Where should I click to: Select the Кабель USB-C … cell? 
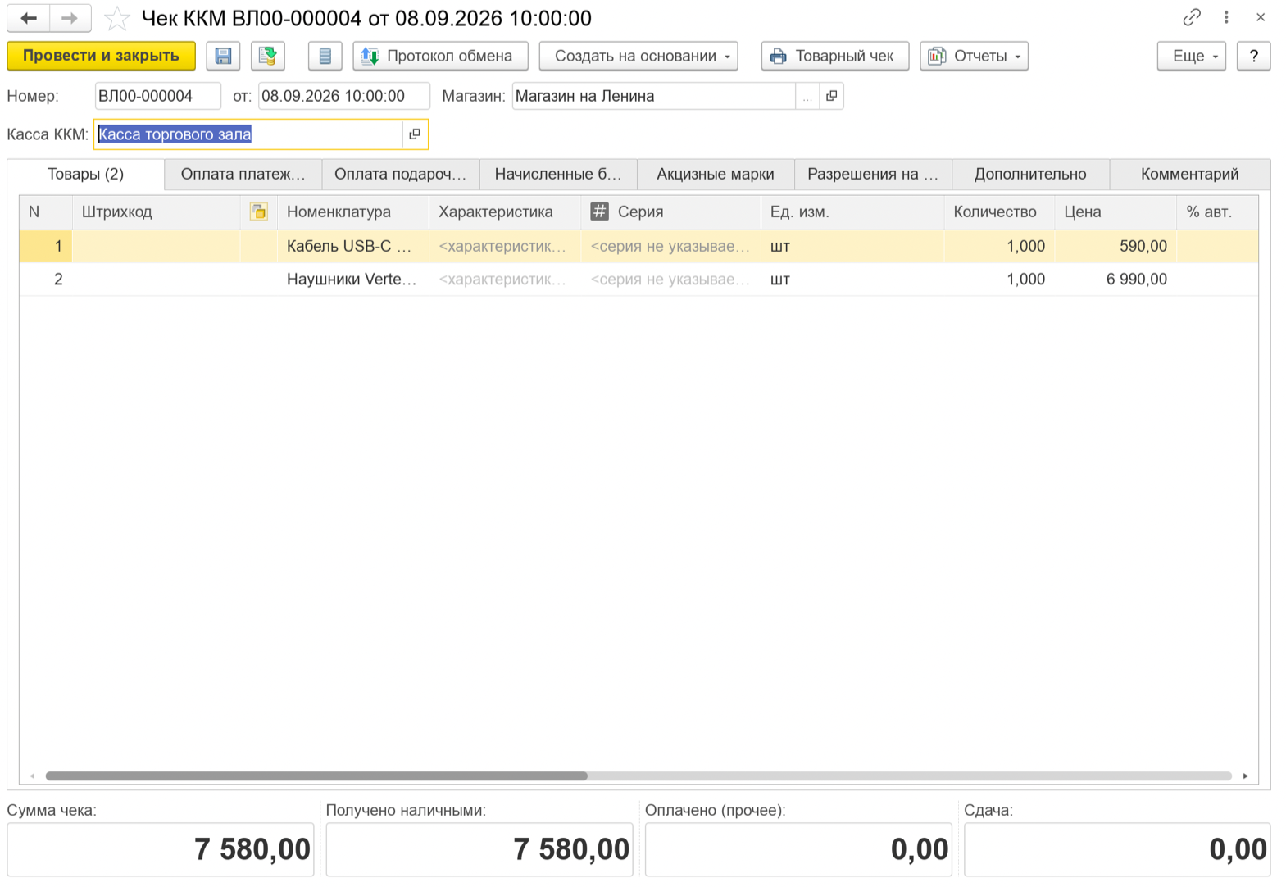click(x=352, y=246)
